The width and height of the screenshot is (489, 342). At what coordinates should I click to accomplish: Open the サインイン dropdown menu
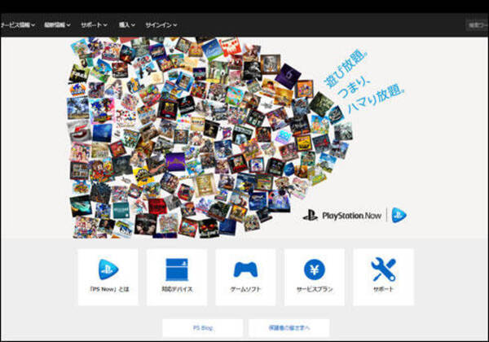(x=161, y=25)
